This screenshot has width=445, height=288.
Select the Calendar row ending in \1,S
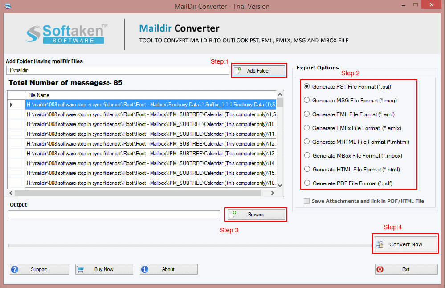[x=151, y=114]
